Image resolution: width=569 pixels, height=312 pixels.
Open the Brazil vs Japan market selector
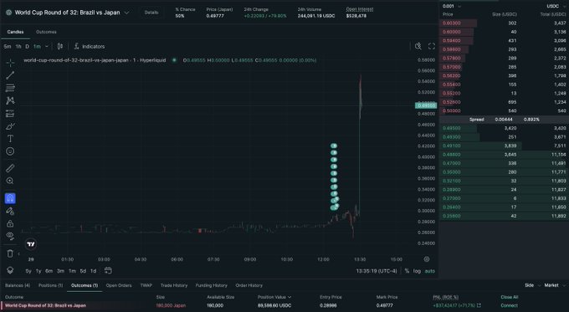click(68, 13)
